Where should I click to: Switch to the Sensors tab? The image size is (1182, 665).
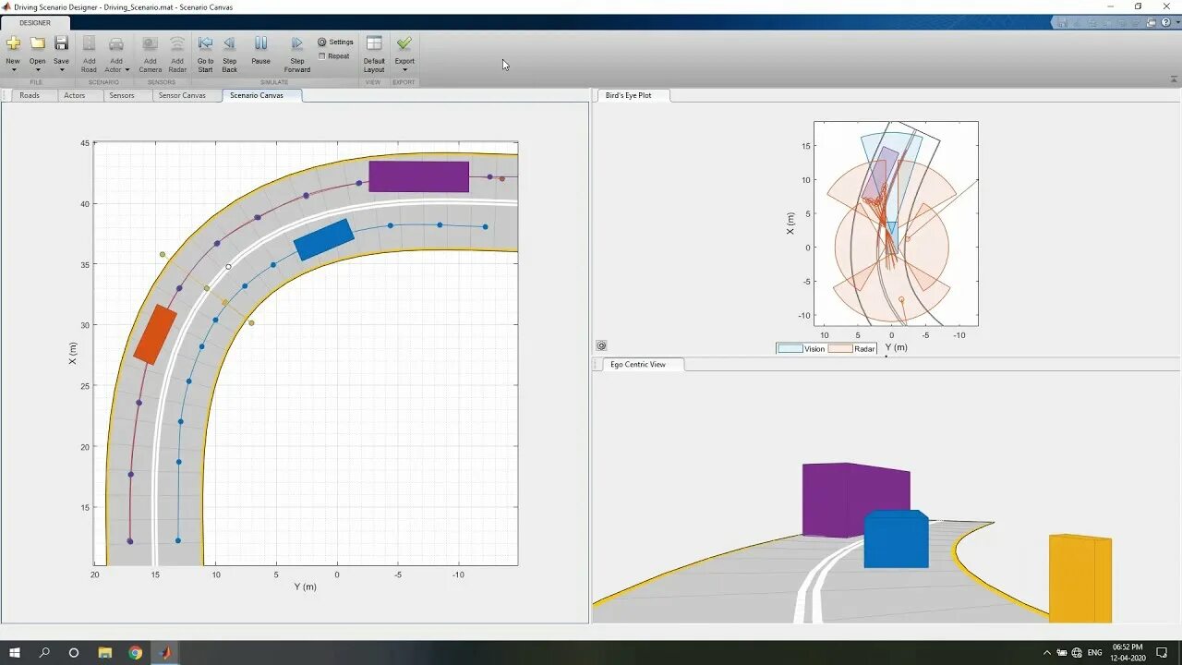(x=122, y=95)
